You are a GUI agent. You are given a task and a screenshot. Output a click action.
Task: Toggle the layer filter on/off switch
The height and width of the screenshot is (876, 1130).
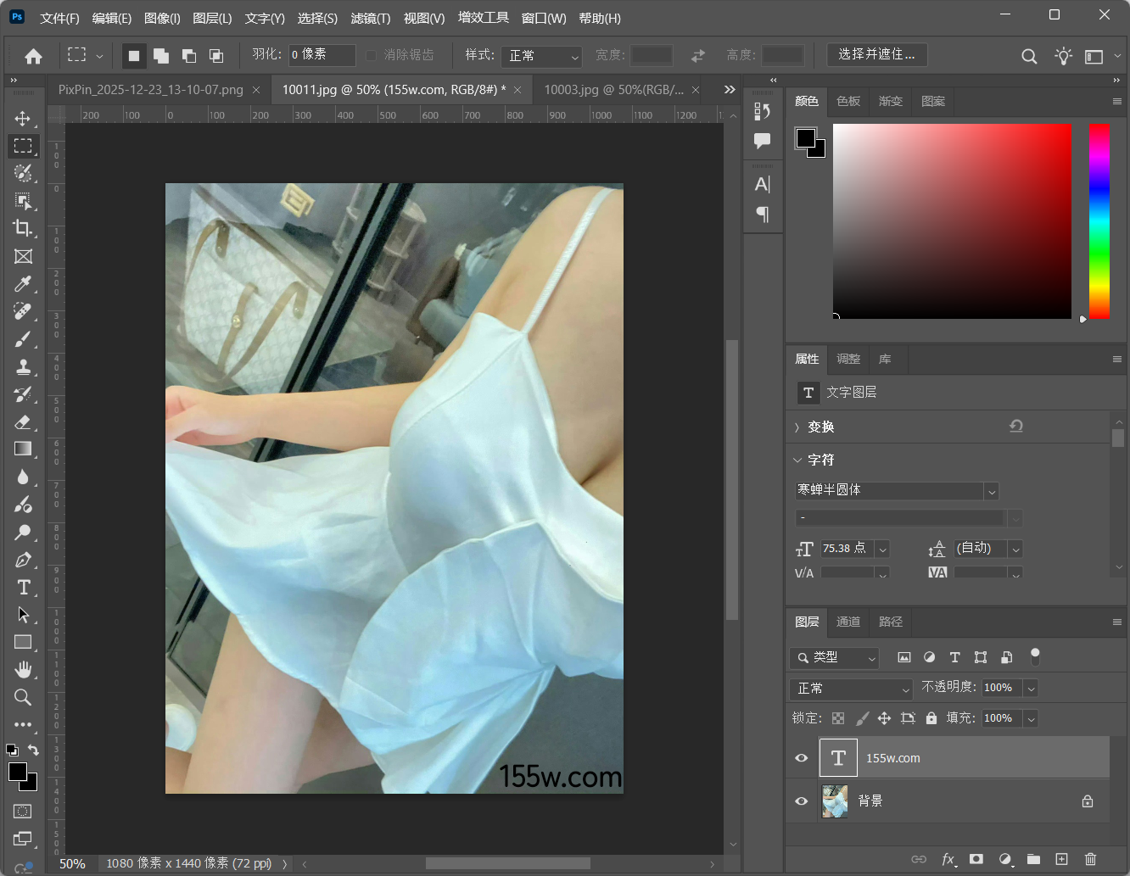click(x=1034, y=656)
